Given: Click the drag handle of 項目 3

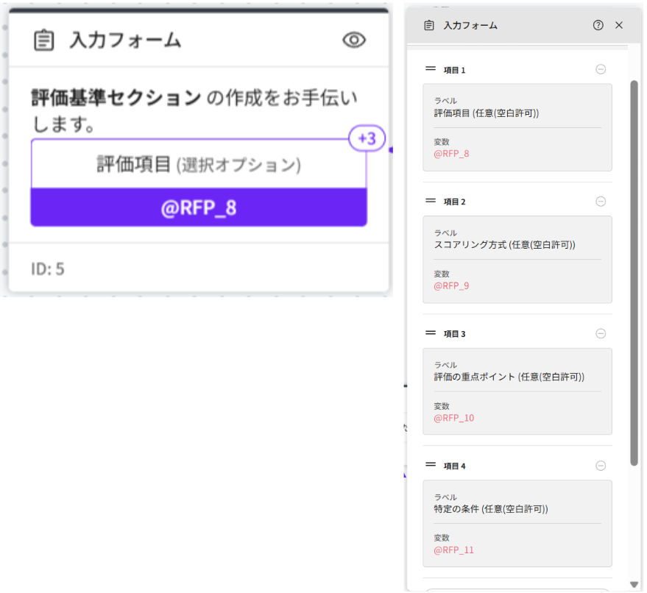Looking at the screenshot, I should point(431,333).
